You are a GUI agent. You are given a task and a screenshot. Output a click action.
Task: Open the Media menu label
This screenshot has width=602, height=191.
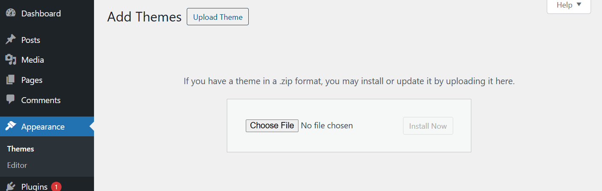tap(32, 60)
